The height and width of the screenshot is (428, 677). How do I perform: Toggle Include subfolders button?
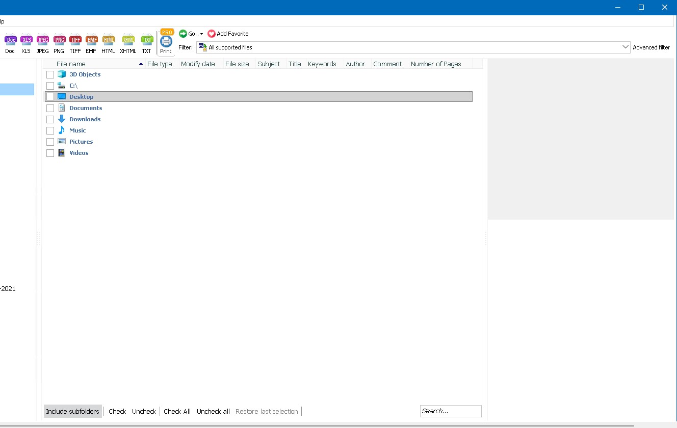[73, 411]
